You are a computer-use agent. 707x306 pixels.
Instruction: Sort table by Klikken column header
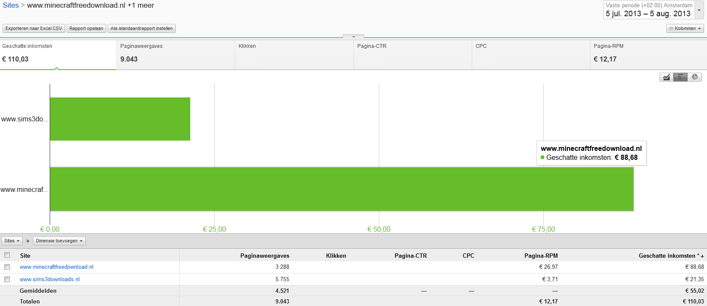tap(336, 256)
